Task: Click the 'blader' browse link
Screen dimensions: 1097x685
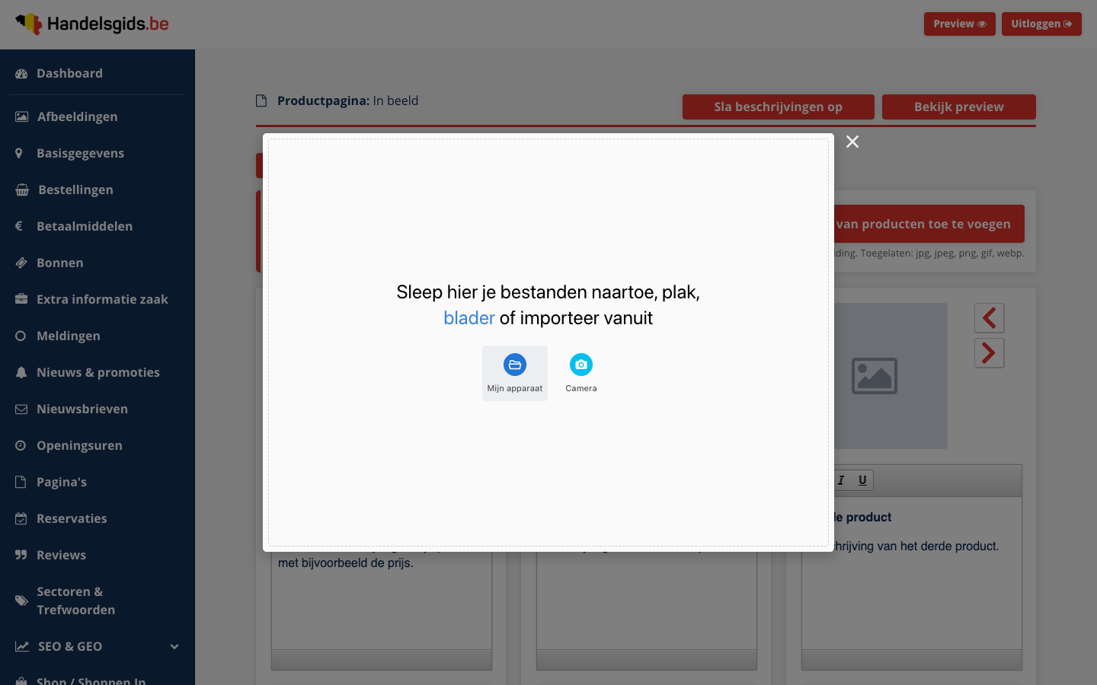Action: pos(469,318)
